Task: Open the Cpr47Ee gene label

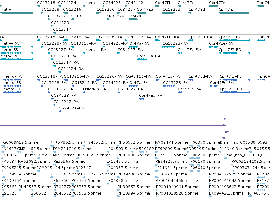Action: point(217,3)
